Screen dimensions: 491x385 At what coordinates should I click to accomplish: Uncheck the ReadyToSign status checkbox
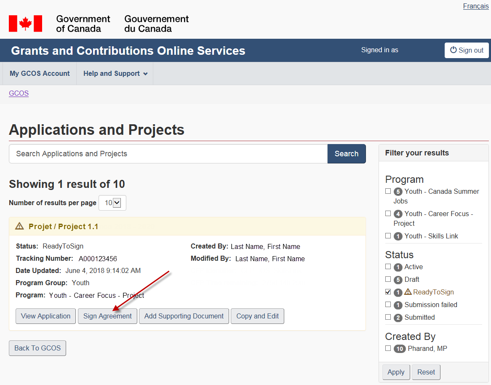pos(388,292)
